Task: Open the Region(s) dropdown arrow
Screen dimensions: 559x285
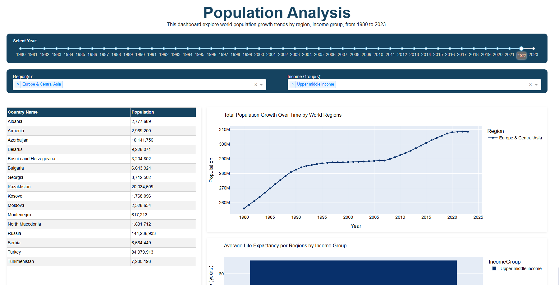Action: point(262,84)
